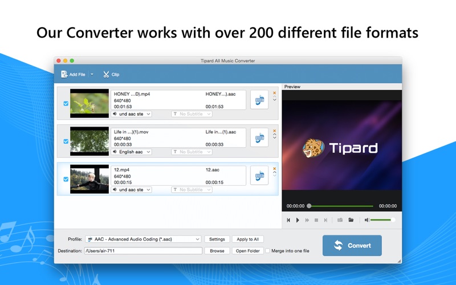Mute audio with the speaker icon
Screen dimensions: 456x285
click(367, 220)
